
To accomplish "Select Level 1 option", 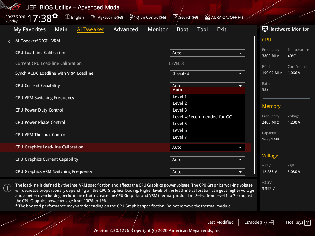I will click(208, 97).
